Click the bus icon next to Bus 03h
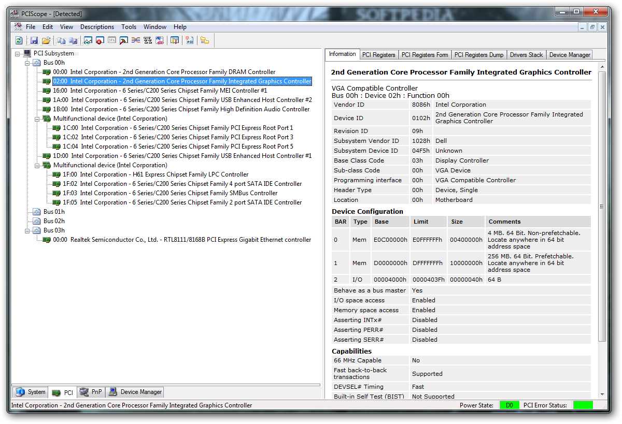622x424 pixels. (x=37, y=230)
